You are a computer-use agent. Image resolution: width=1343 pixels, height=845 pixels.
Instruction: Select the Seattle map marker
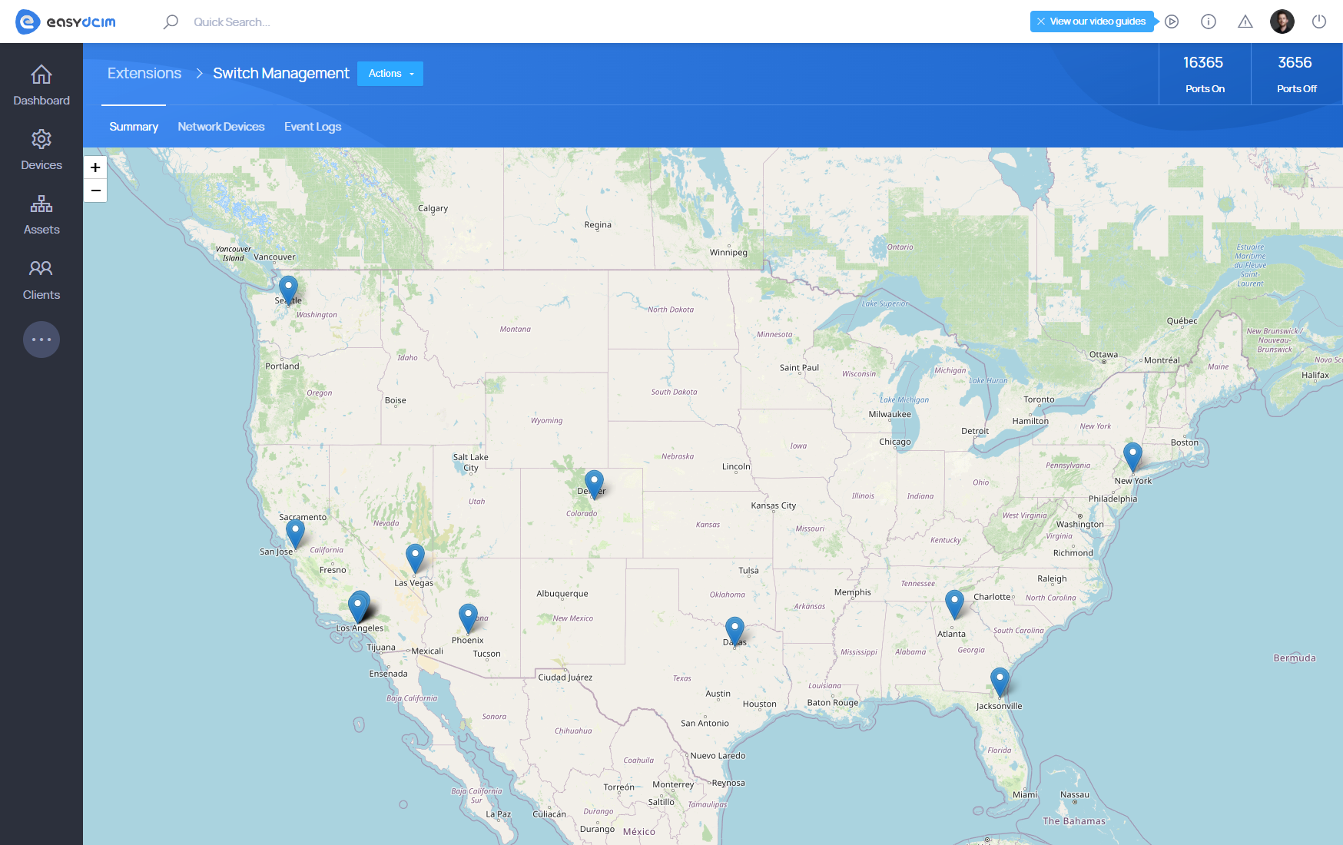coord(288,290)
